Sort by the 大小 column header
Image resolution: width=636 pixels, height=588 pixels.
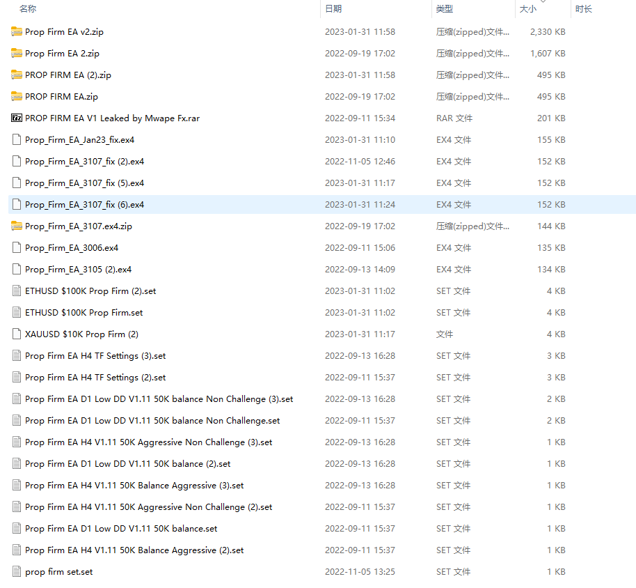click(527, 8)
